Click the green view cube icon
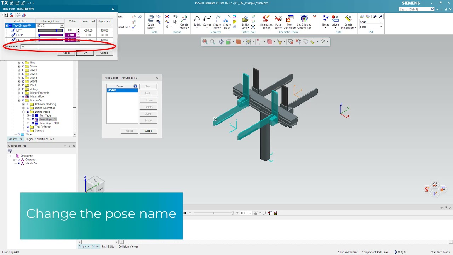This screenshot has height=255, width=453. pyautogui.click(x=229, y=42)
